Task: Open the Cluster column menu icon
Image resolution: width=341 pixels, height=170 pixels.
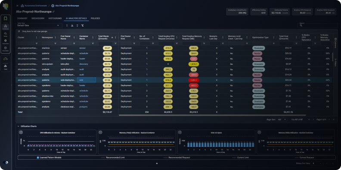Action: tap(36, 37)
